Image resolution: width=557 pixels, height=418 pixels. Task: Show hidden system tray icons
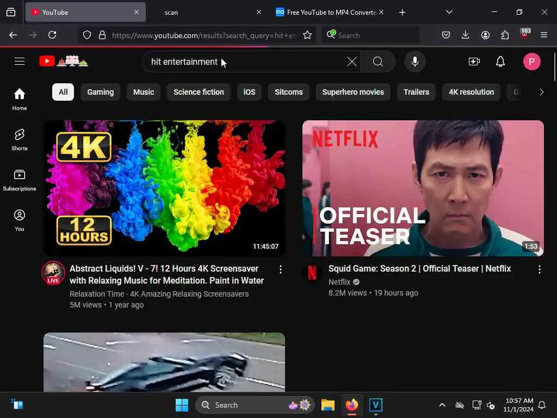tap(442, 405)
